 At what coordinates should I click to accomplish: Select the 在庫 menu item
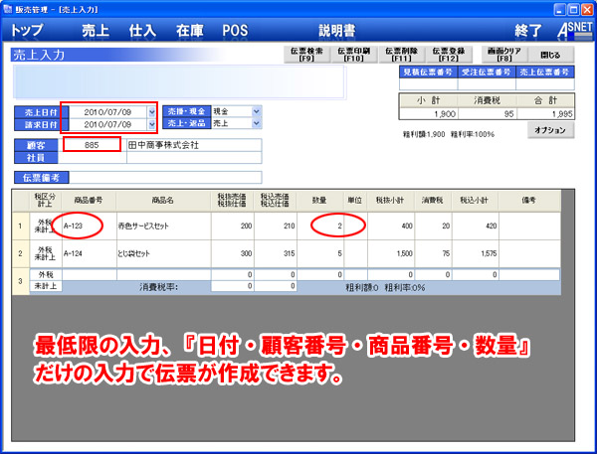tap(188, 31)
